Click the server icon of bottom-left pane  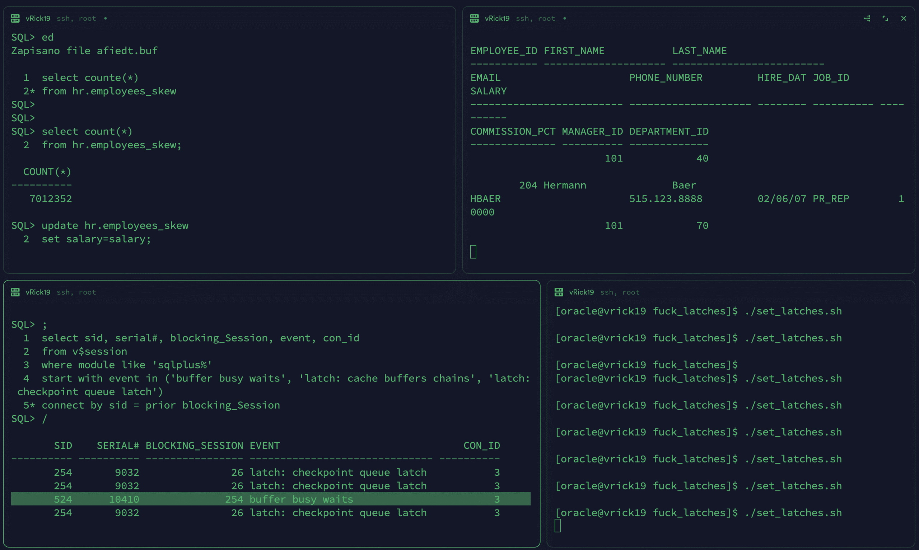point(15,292)
